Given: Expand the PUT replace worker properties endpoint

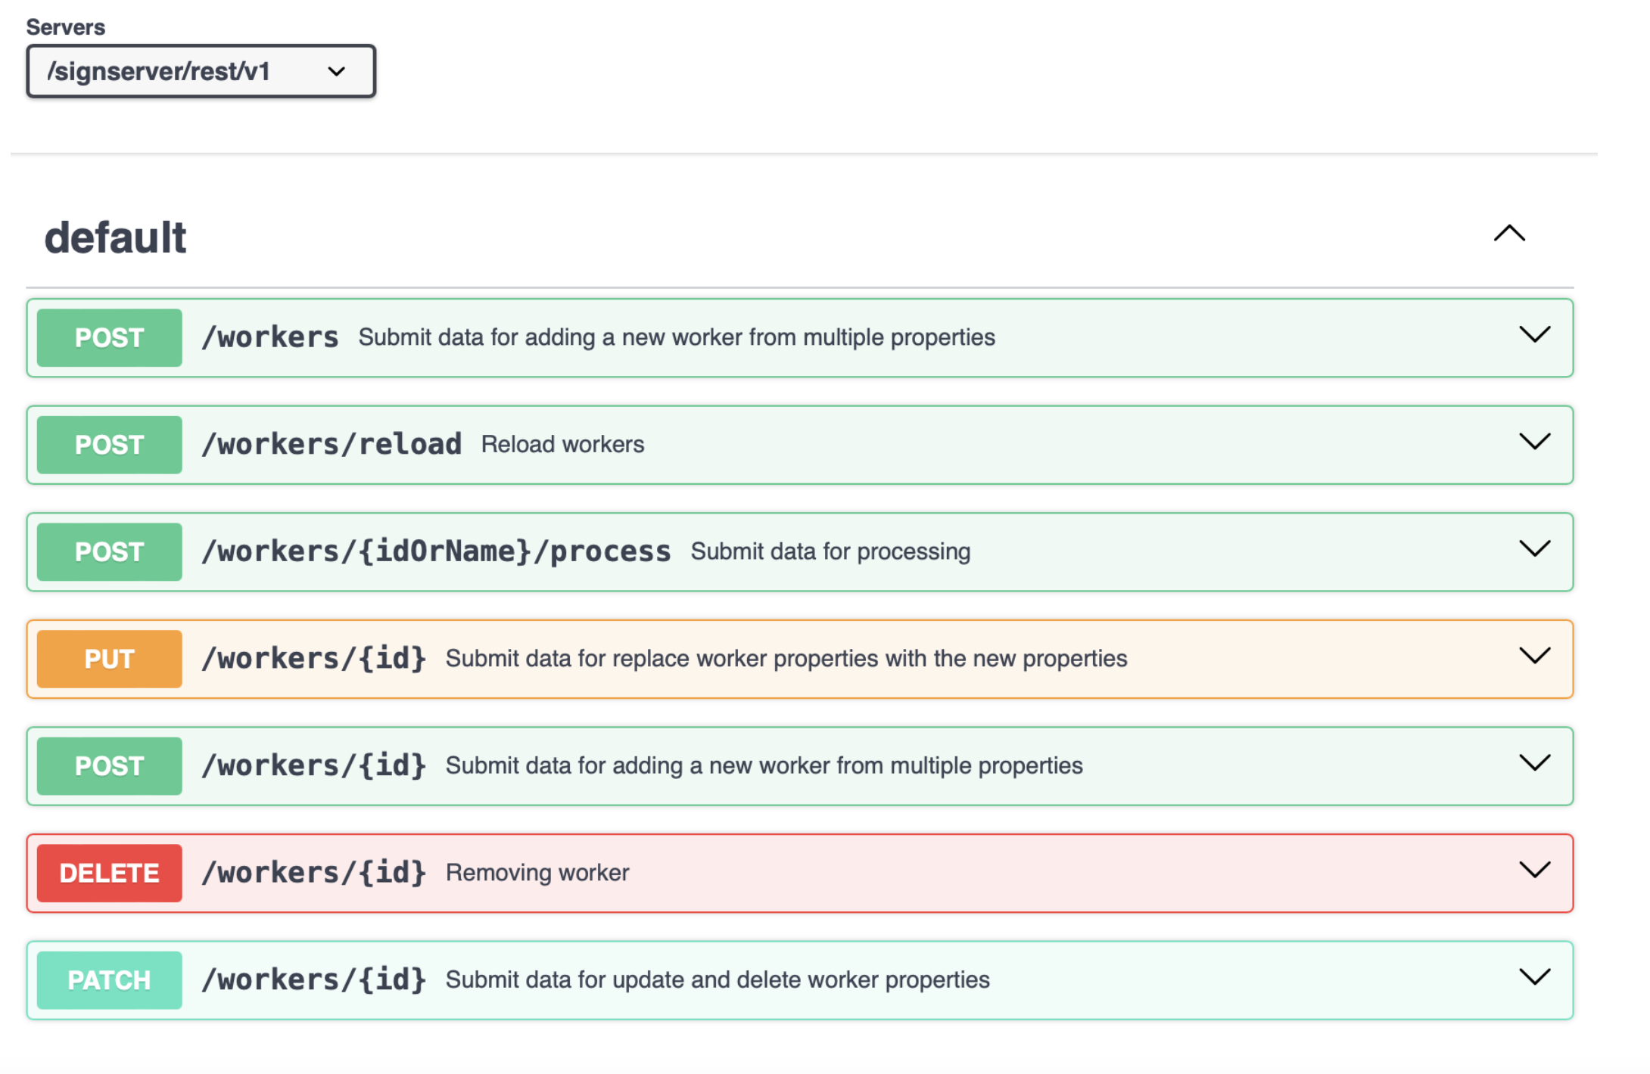Looking at the screenshot, I should [1535, 657].
